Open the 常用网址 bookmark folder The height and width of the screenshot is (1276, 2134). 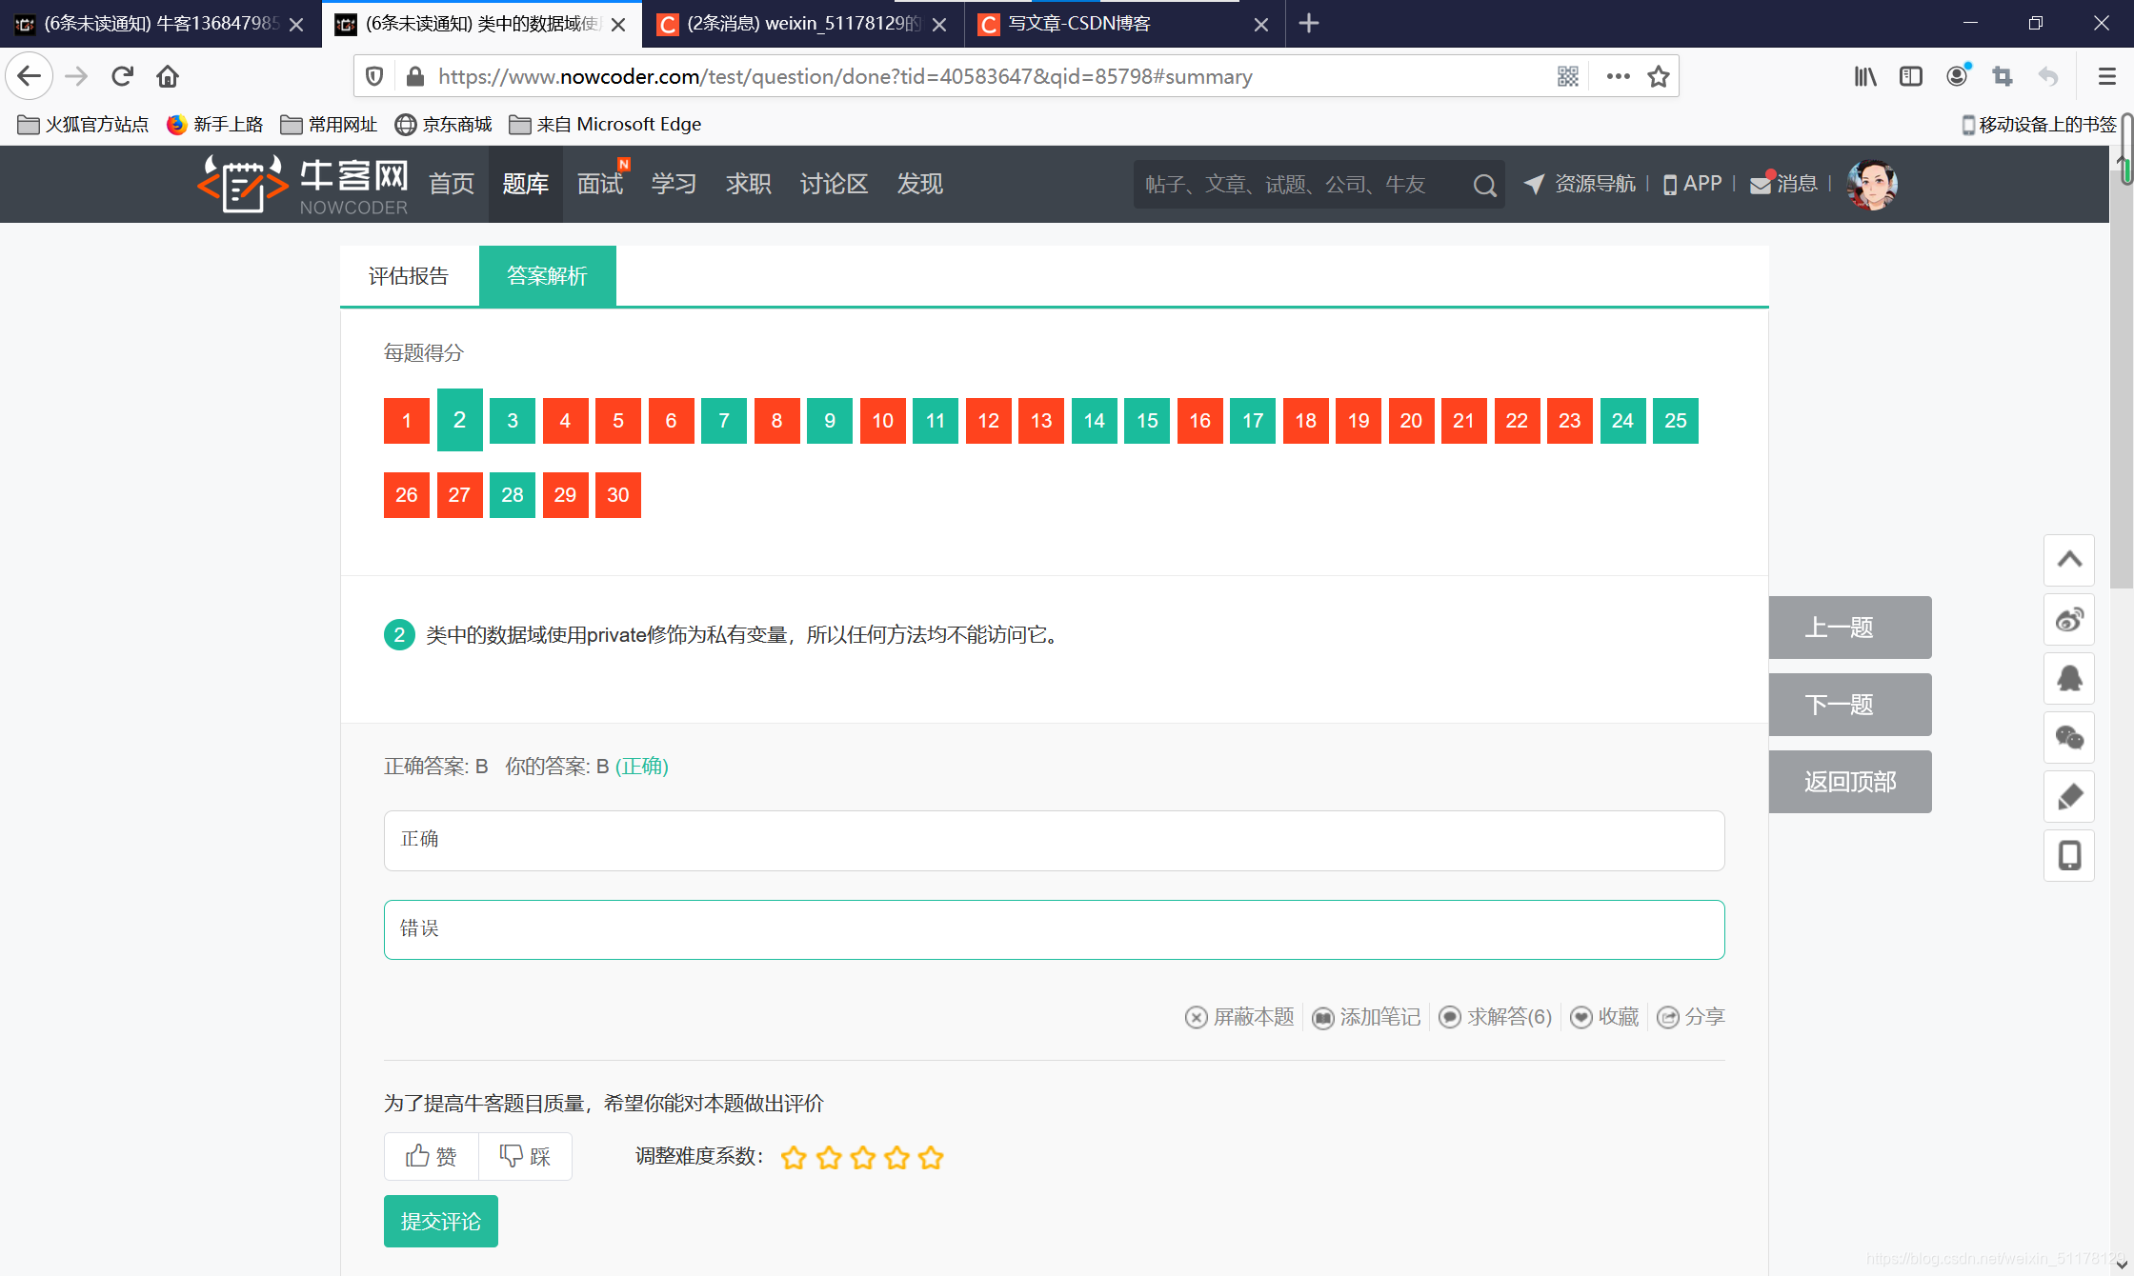click(329, 125)
